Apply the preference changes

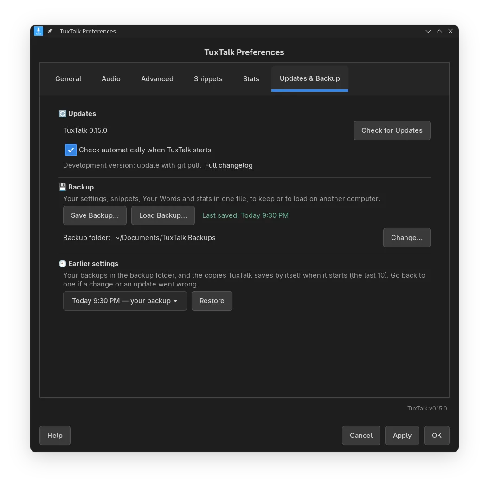click(402, 435)
